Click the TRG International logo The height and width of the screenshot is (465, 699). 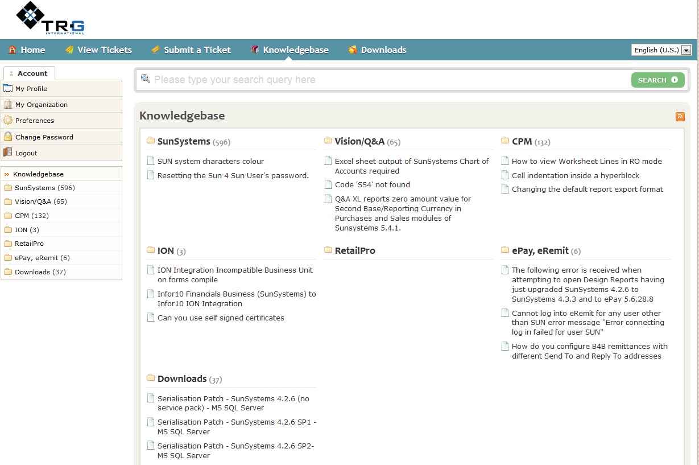pos(50,19)
